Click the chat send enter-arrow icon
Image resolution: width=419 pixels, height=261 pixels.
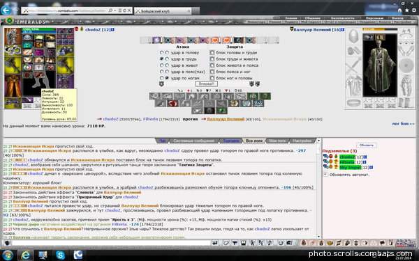(215, 243)
